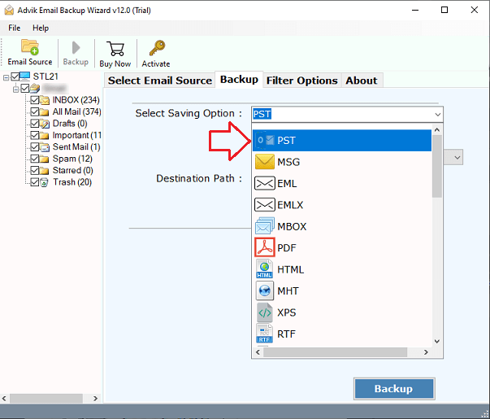Click folder tree scroll right arrow
490x419 pixels.
click(95, 399)
